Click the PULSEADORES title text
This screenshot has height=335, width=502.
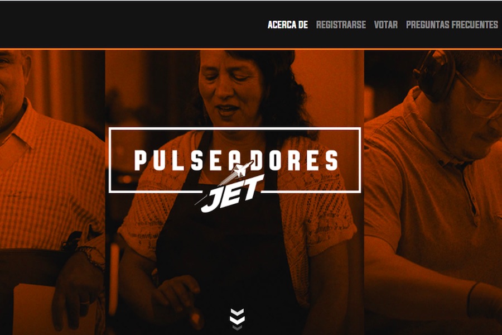[x=236, y=160]
